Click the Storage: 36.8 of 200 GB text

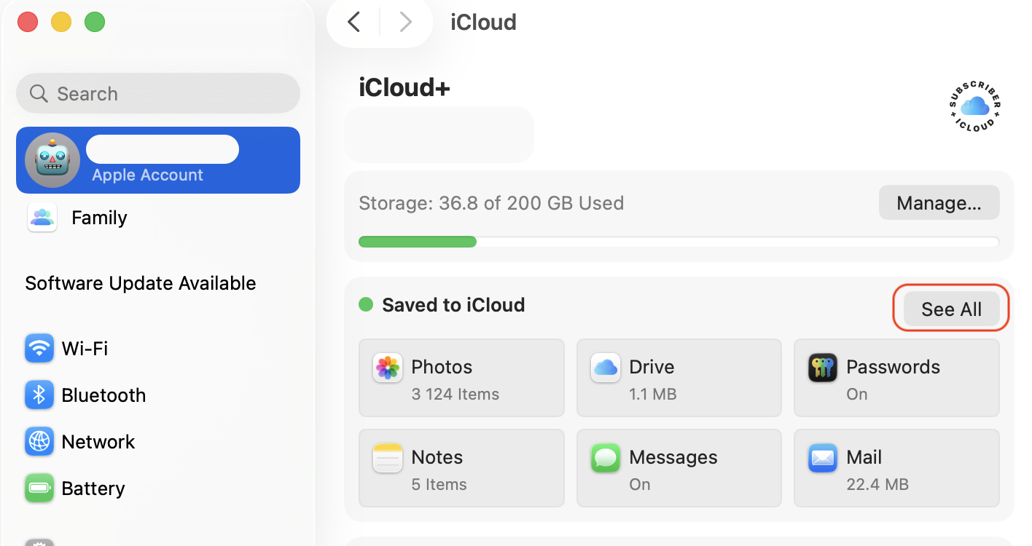[491, 202]
